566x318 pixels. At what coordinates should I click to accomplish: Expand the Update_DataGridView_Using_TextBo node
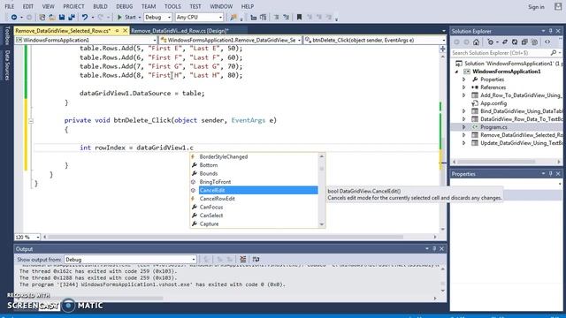pyautogui.click(x=464, y=143)
